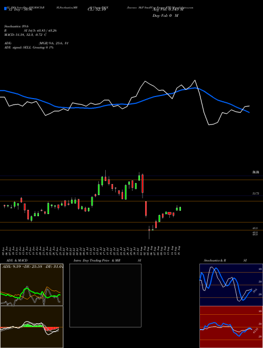
Task: Open the empty Intra Day Trading Price panel
Action: pos(105,295)
